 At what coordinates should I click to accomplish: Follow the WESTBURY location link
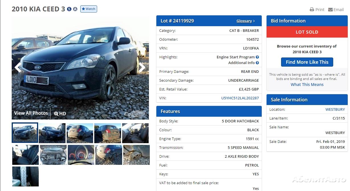[x=335, y=109]
